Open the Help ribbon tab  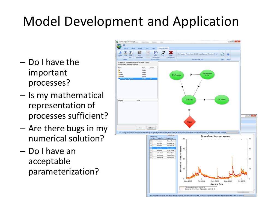point(154,48)
